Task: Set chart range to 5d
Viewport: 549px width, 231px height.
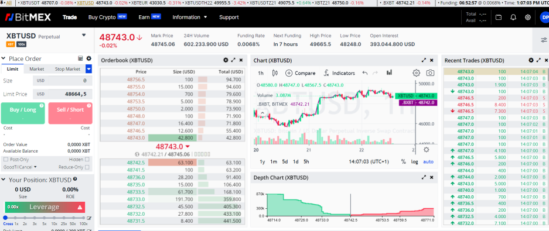Action: coord(285,161)
